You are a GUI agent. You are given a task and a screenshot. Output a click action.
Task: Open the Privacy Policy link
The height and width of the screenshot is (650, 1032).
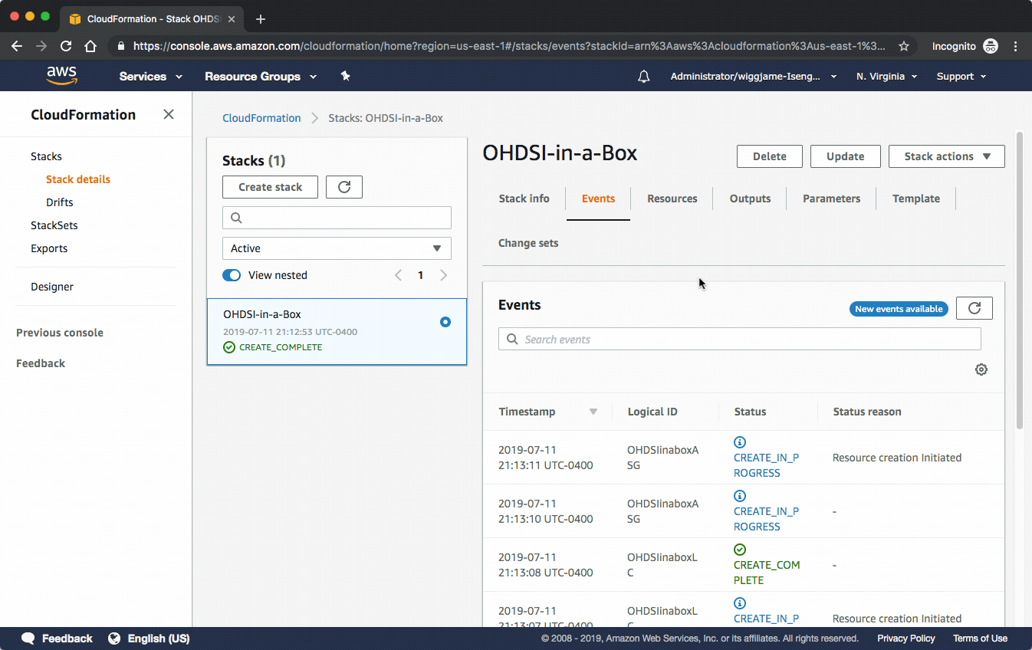(906, 639)
